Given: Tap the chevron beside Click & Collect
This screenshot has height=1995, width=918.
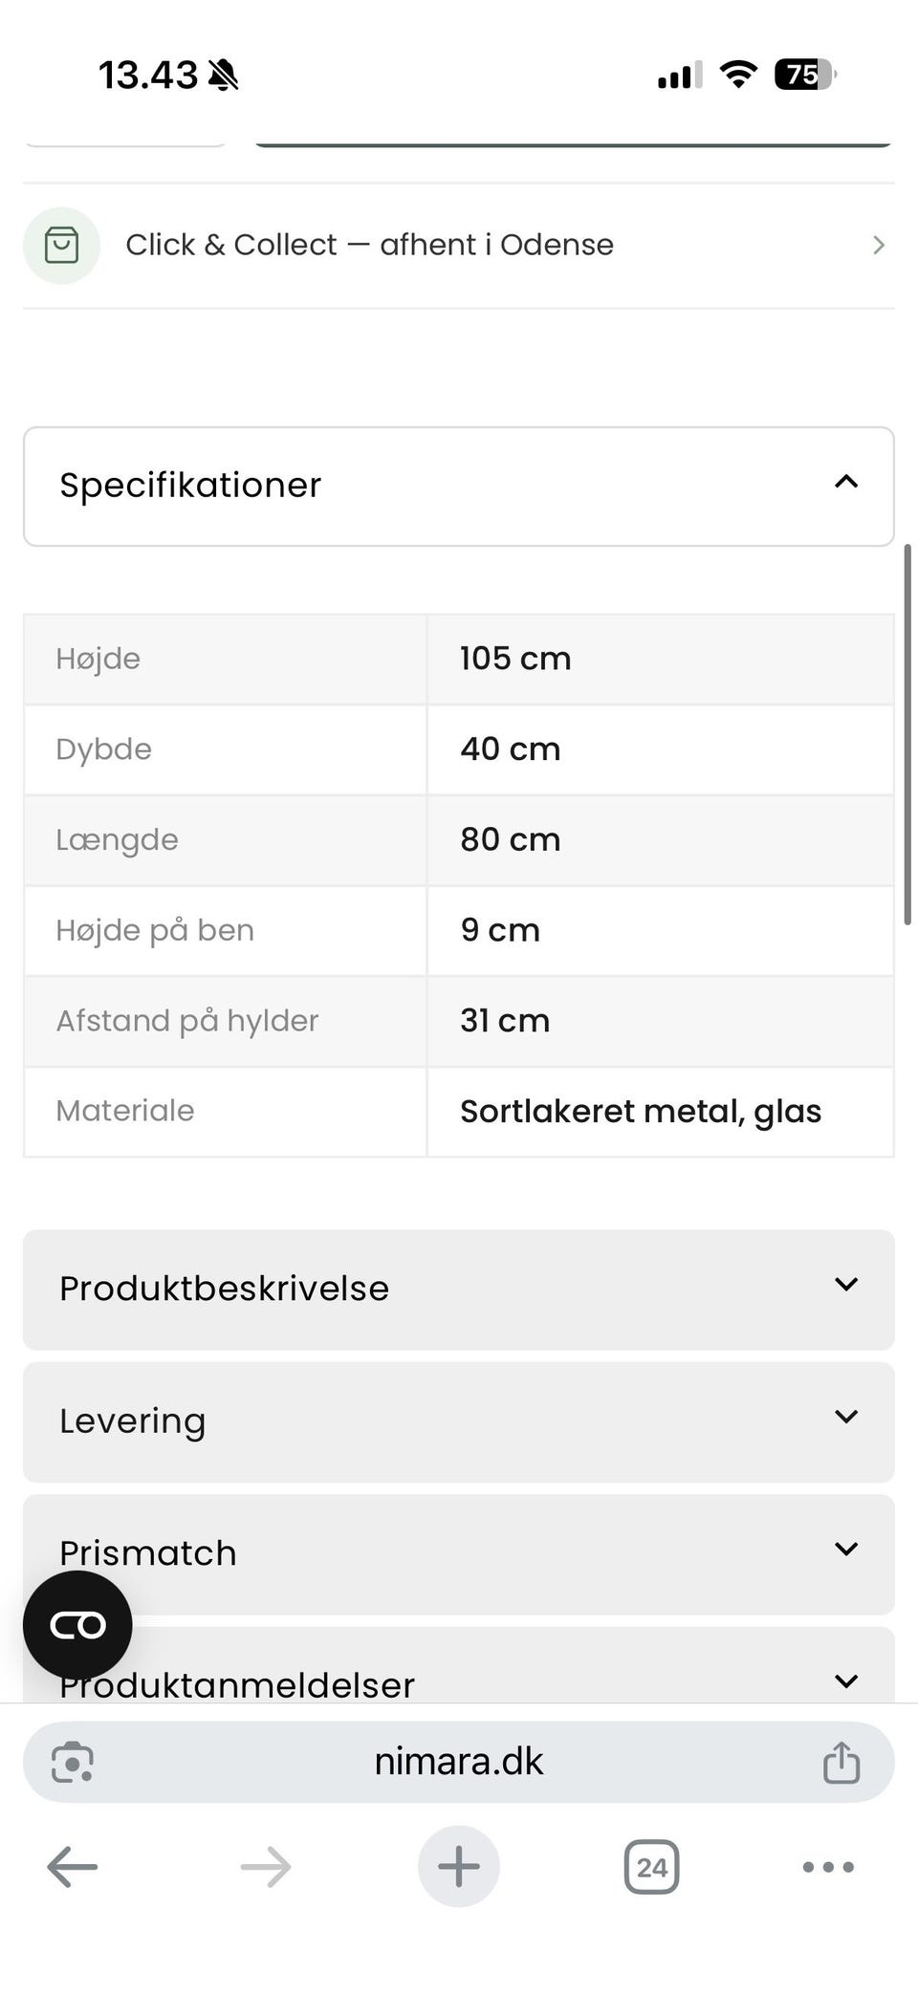Looking at the screenshot, I should [x=879, y=246].
